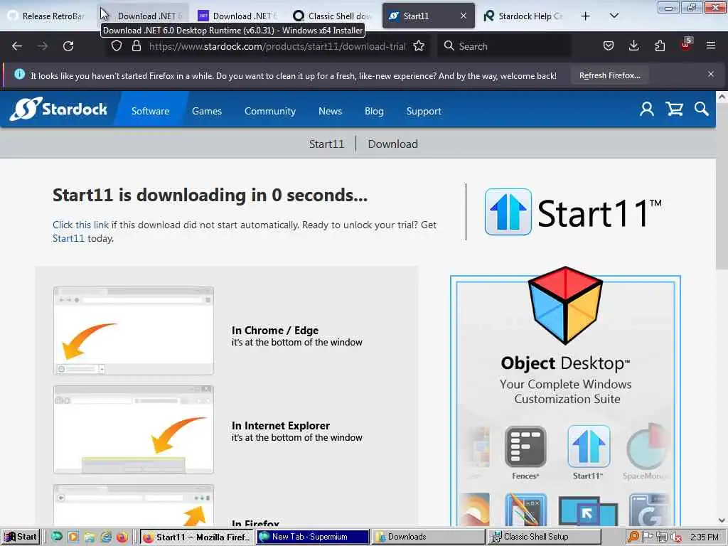This screenshot has width=728, height=546.
Task: Launch Internet Explorer quick launch icon
Action: pos(106,537)
